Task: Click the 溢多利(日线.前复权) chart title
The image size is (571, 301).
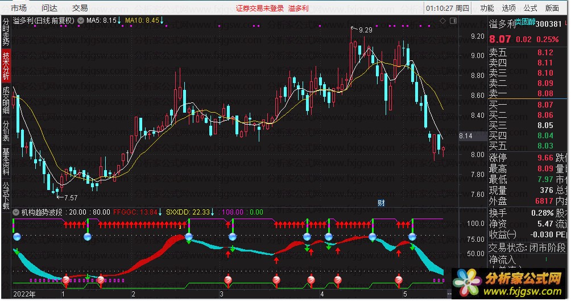Action: click(x=44, y=21)
